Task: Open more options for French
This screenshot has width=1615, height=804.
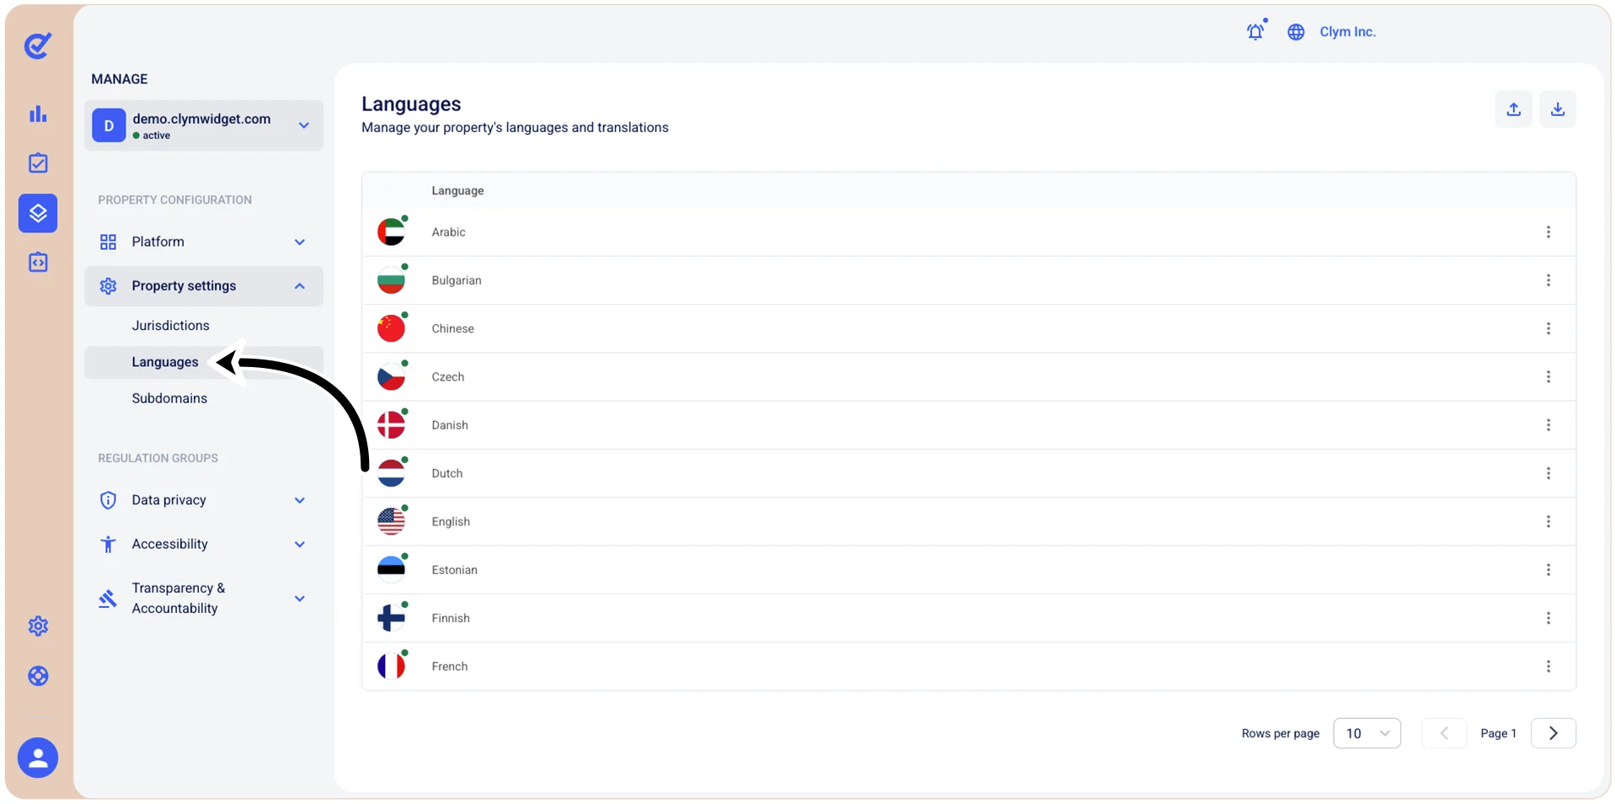Action: [1548, 667]
